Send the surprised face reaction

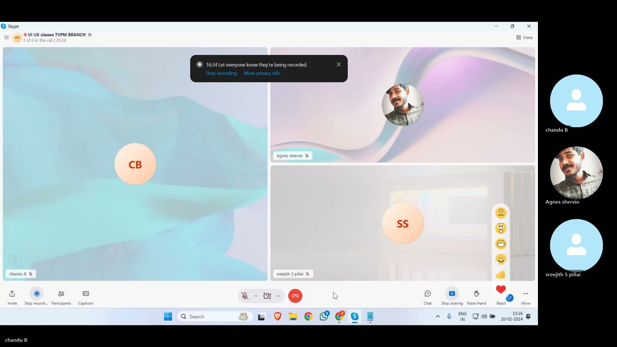tap(501, 228)
